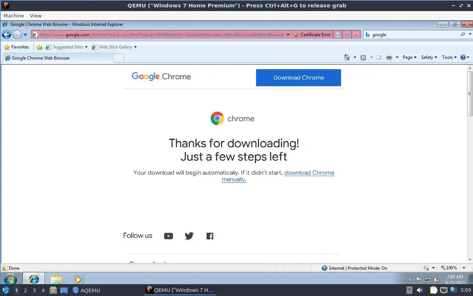Toggle Compatibility View icon in address bar

[338, 35]
